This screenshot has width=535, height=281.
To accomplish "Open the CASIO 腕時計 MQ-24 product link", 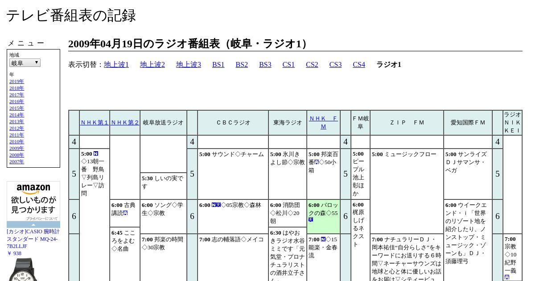I will pos(33,242).
